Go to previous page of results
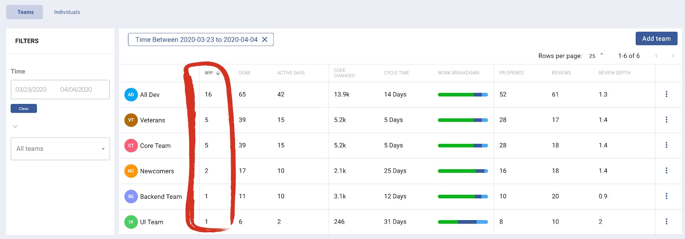 (656, 56)
